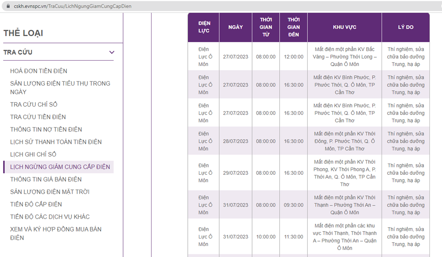The image size is (442, 257).
Task: Click the LÝ DO column header
Action: (405, 27)
